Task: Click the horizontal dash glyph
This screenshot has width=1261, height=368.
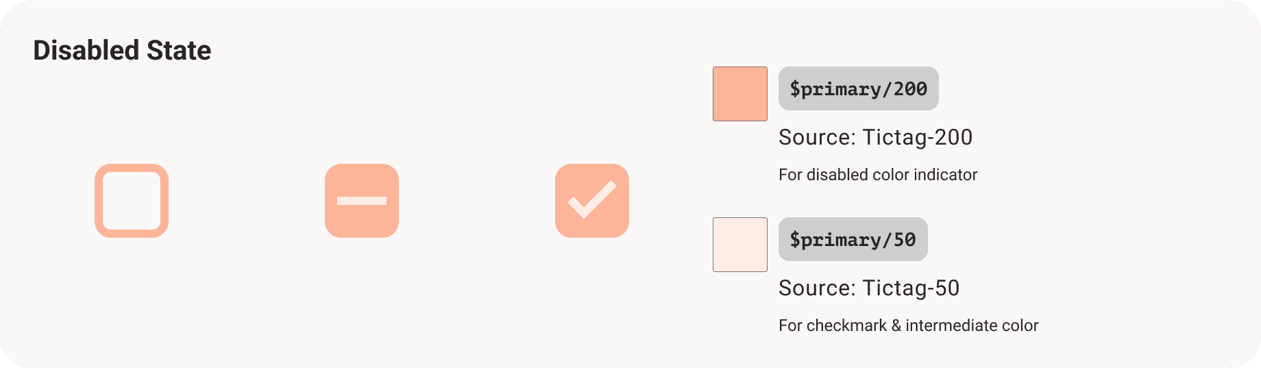Action: [x=362, y=201]
